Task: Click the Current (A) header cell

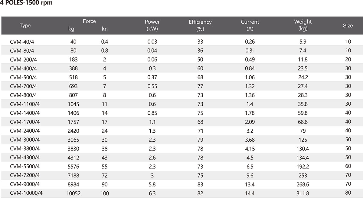Action: (250, 25)
